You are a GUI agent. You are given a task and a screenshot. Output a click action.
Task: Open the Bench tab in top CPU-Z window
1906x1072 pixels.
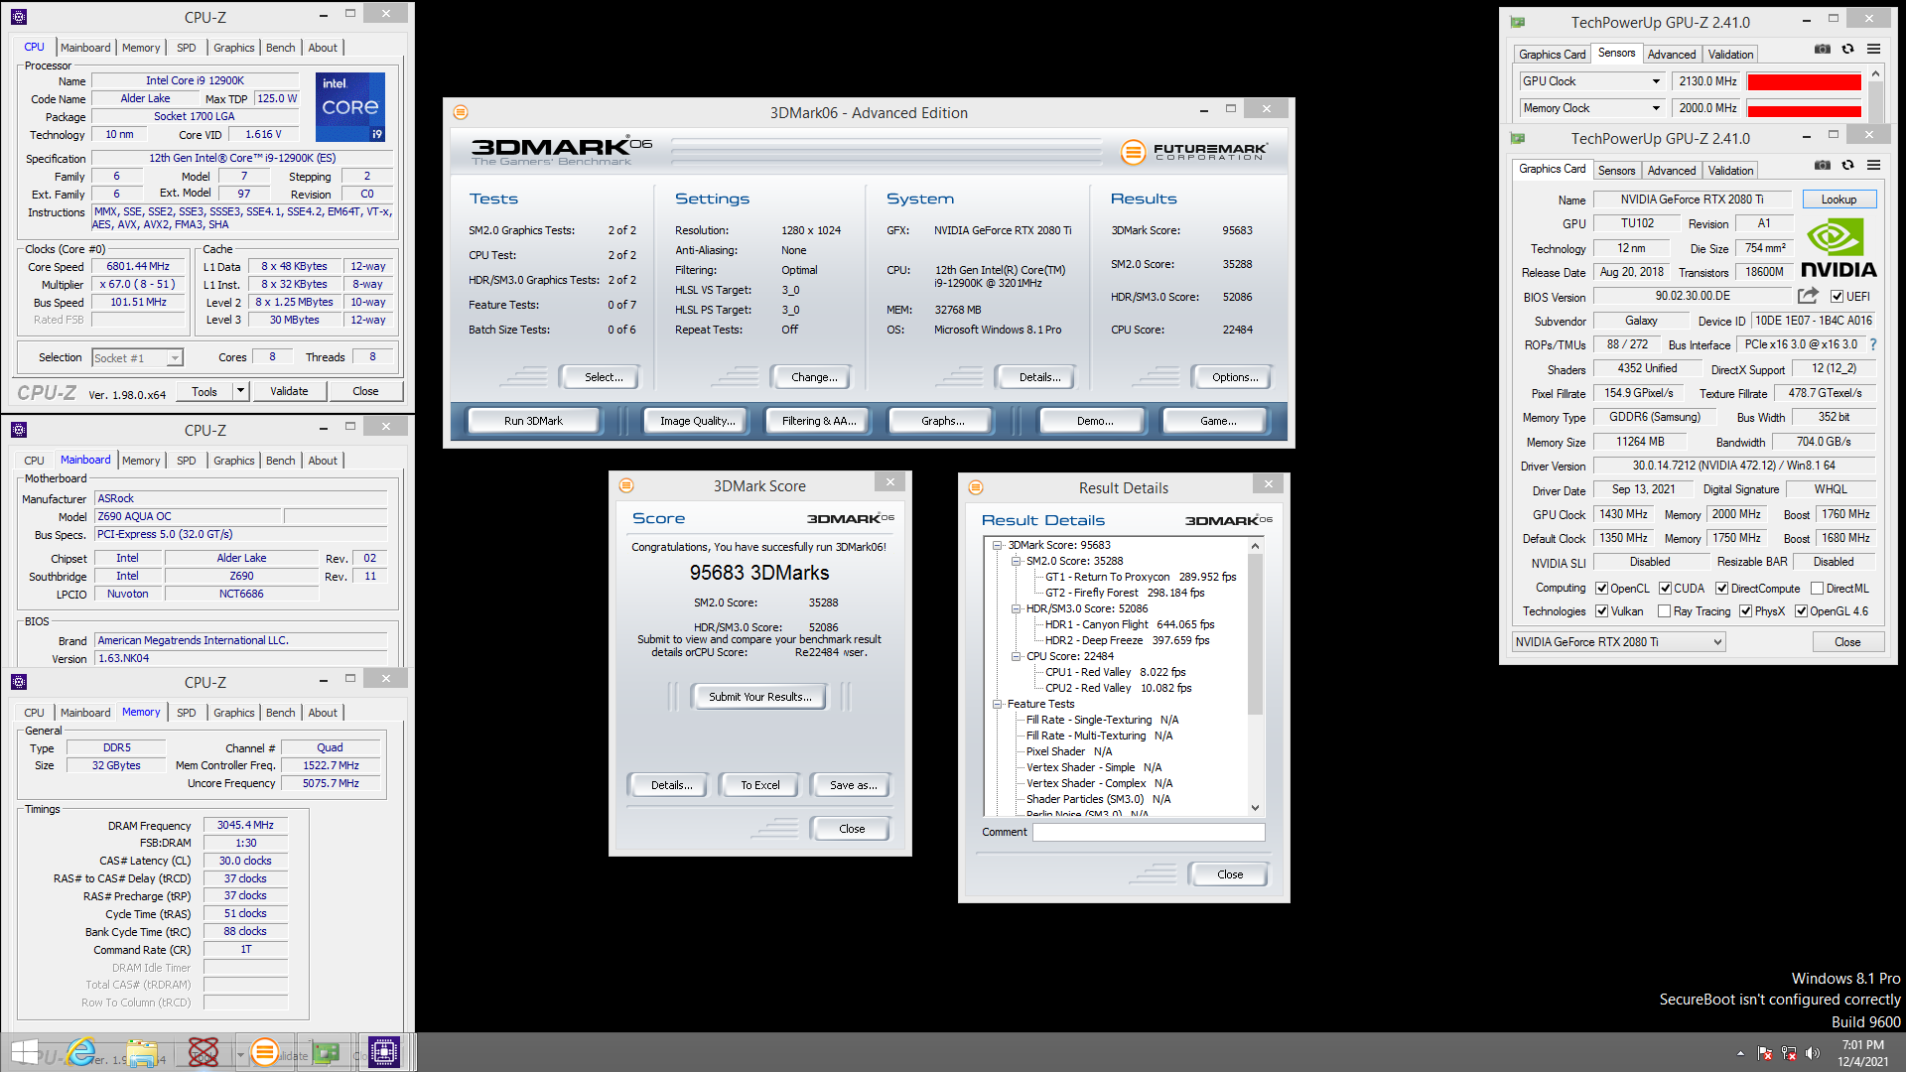[x=280, y=48]
